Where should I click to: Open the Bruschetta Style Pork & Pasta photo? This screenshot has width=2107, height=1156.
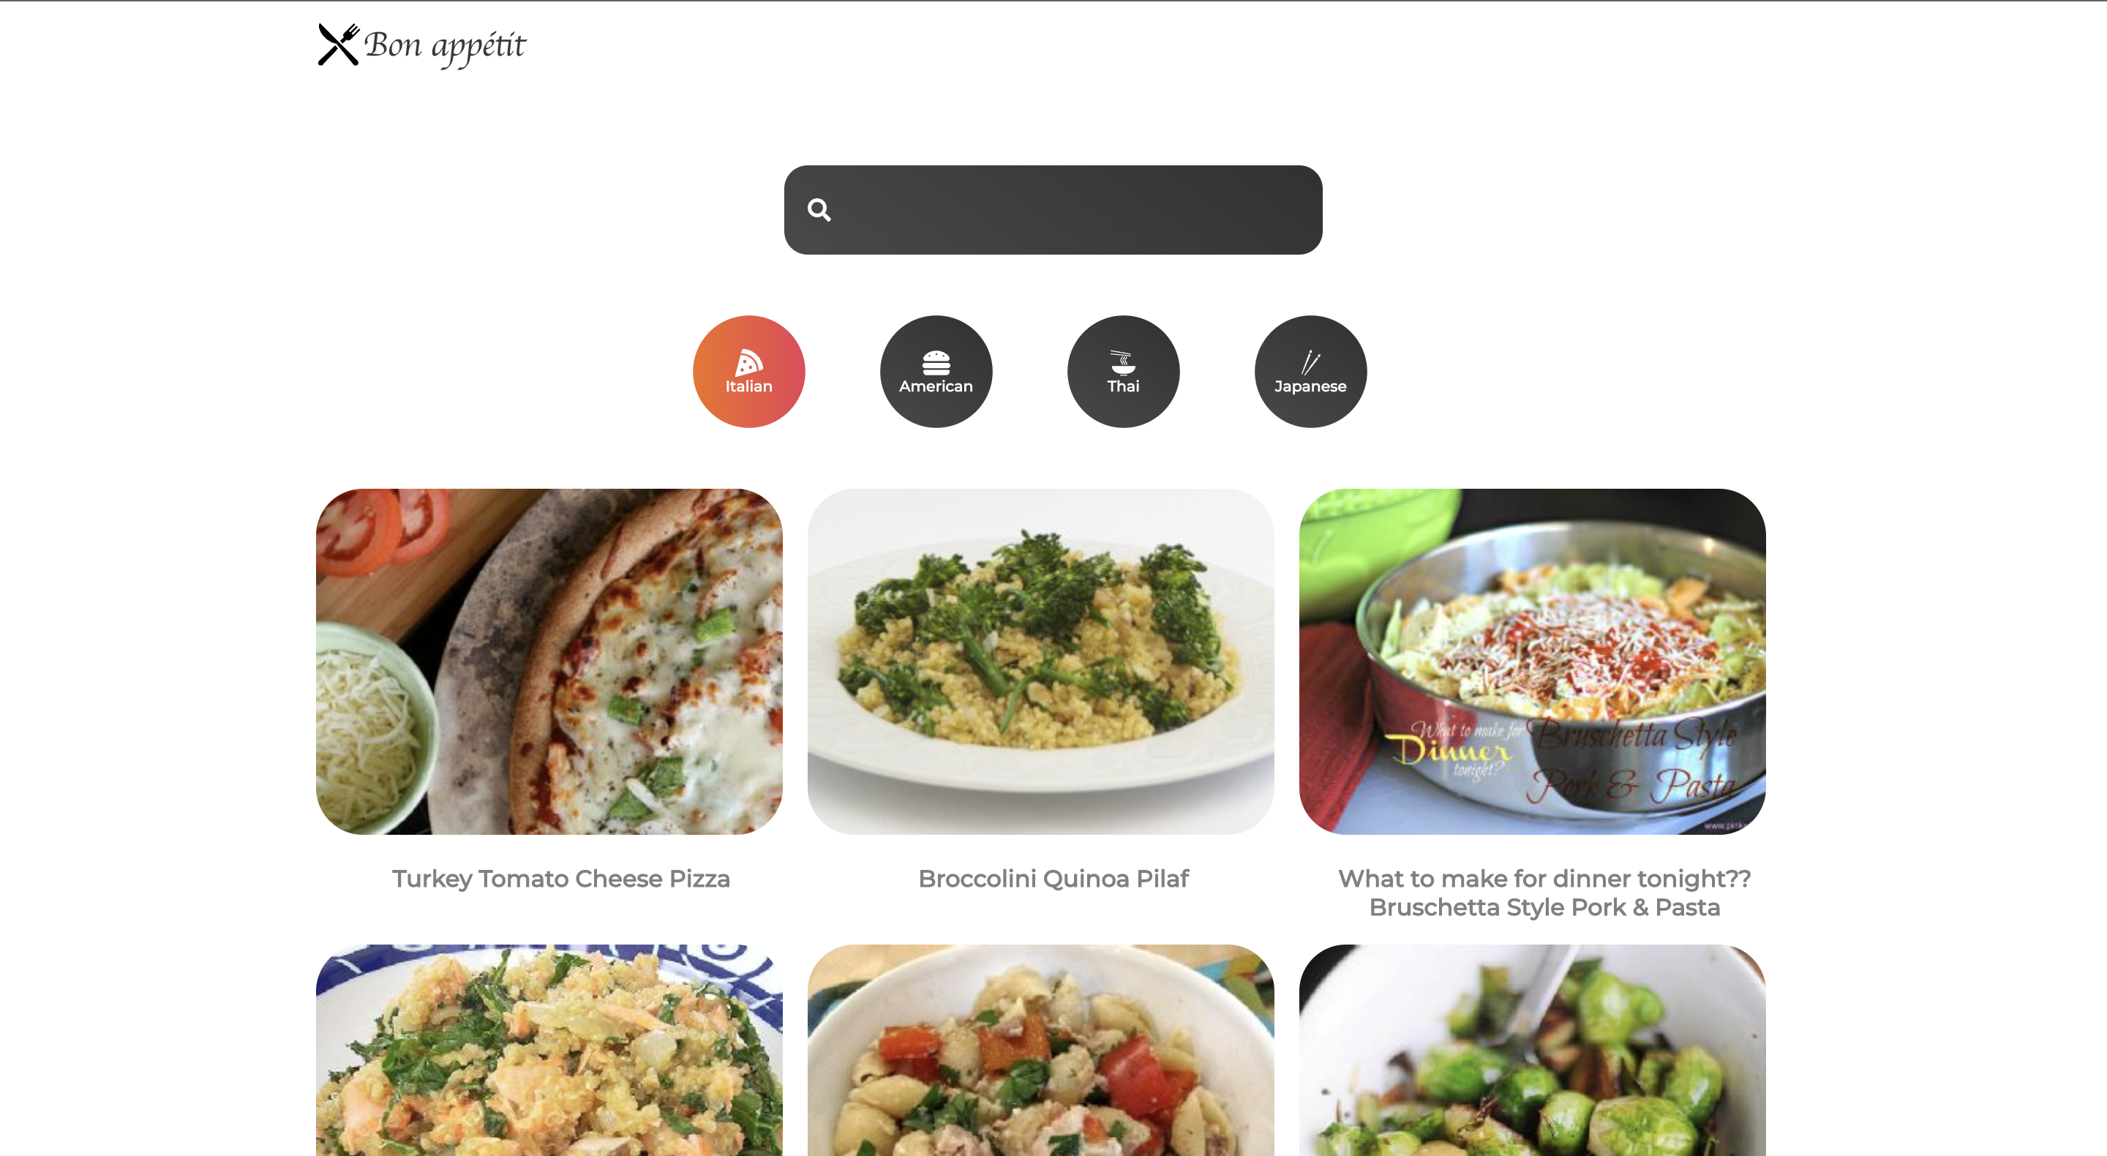[1532, 662]
